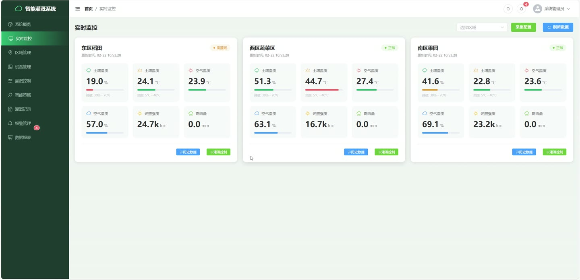Image resolution: width=580 pixels, height=280 pixels.
Task: Click the 空气湿度 icon in 西区蔬菜区 card
Action: click(257, 113)
